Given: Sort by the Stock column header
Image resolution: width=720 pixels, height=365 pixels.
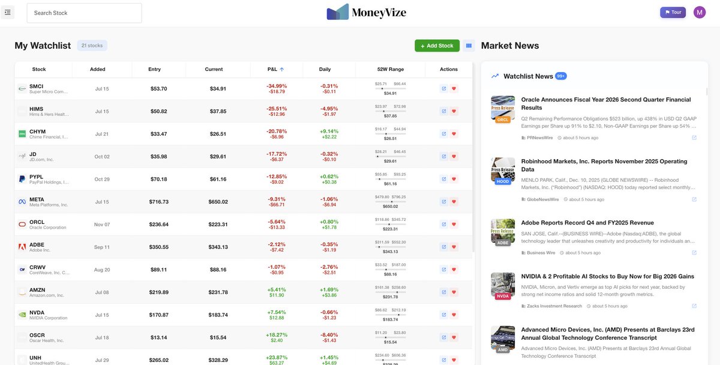Looking at the screenshot, I should point(39,69).
